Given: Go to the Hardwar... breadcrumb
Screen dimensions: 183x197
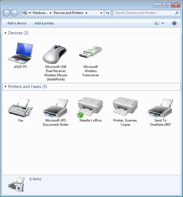Looking at the screenshot, I should coord(40,13).
